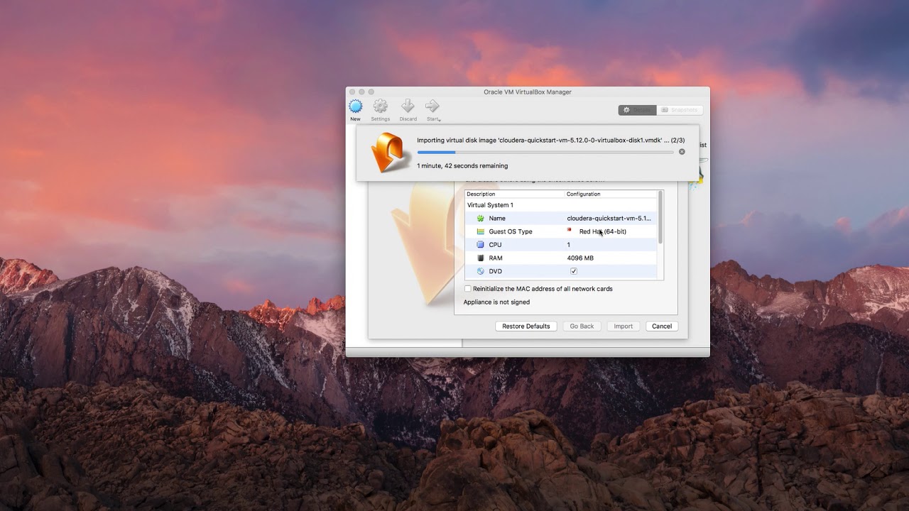909x511 pixels.
Task: Click the Oracle VM VirtualBox Manager title bar
Action: (x=528, y=92)
